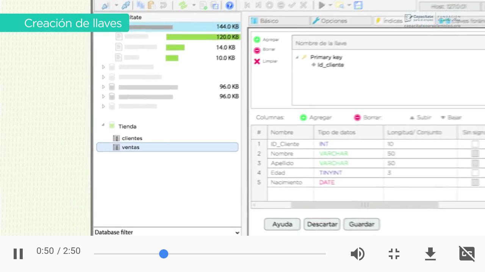Click the green refresh toolbar icon
485x272 pixels.
[x=183, y=5]
